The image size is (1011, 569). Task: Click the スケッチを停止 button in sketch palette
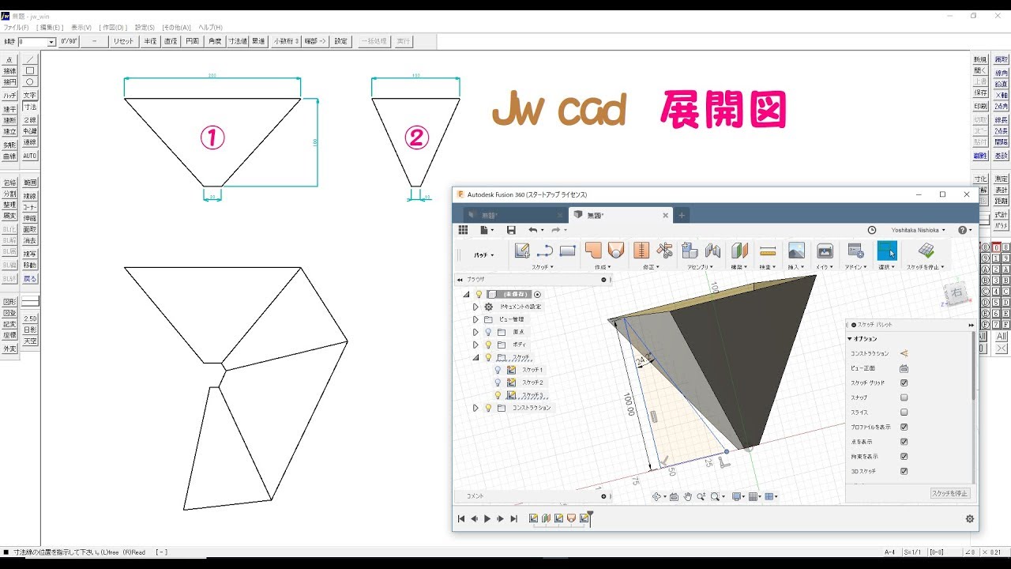pos(950,493)
